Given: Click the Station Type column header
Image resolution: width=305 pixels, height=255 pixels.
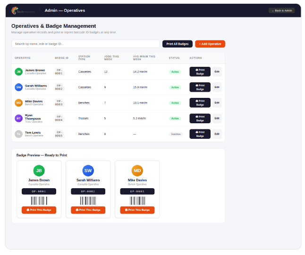Looking at the screenshot, I should click(84, 58).
